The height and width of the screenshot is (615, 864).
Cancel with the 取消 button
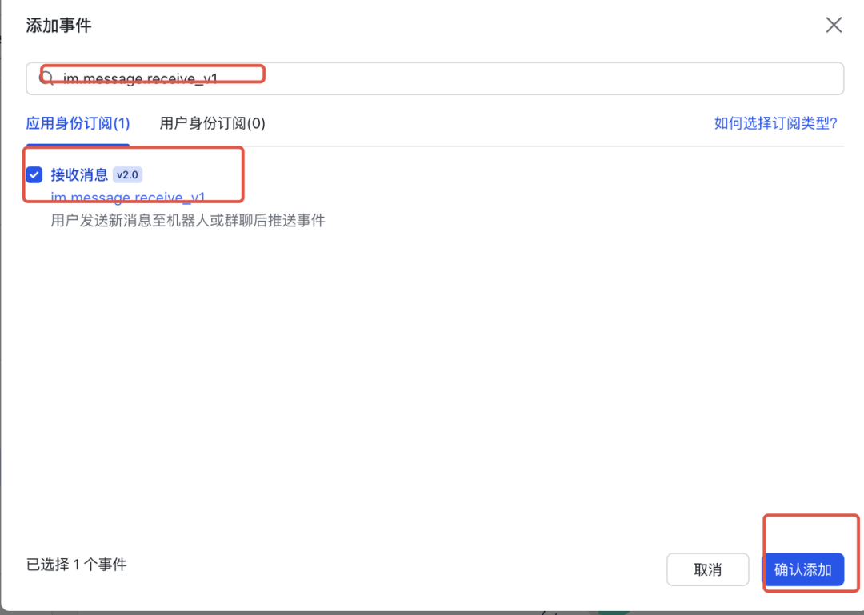(707, 569)
